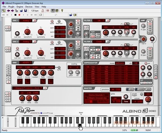Screen dimensions: 162x133
Task: Click the ECS button
Action: click(130, 89)
